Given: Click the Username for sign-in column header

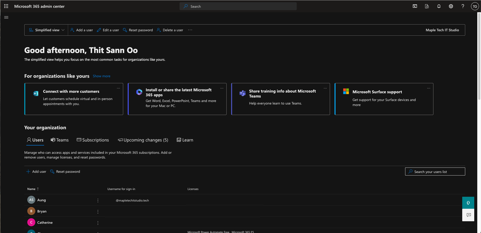Looking at the screenshot, I should pyautogui.click(x=121, y=189).
